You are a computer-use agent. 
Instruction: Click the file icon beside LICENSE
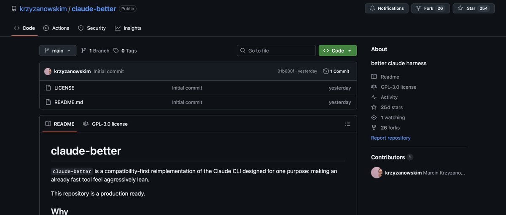[x=48, y=88]
